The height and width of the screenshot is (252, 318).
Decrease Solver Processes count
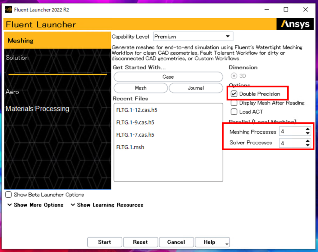click(x=308, y=145)
